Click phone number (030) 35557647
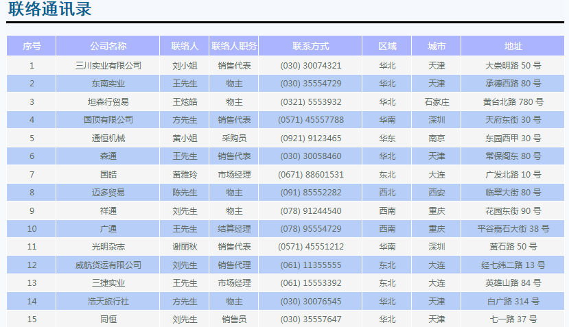Screen dimensions: 569x327 [310, 319]
